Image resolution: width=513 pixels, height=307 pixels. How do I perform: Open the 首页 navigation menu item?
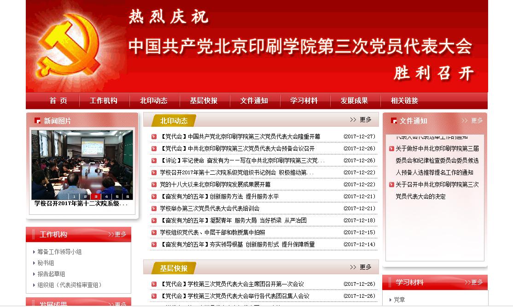tap(58, 100)
